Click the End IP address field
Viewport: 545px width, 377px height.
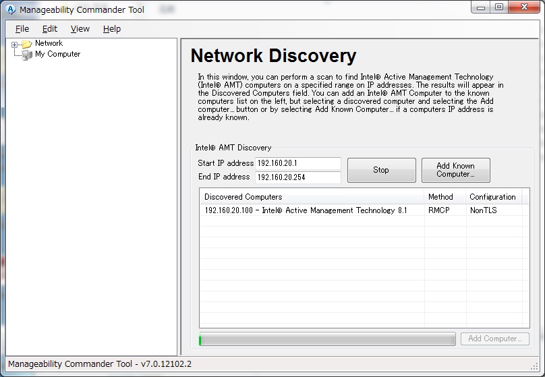[x=298, y=177]
